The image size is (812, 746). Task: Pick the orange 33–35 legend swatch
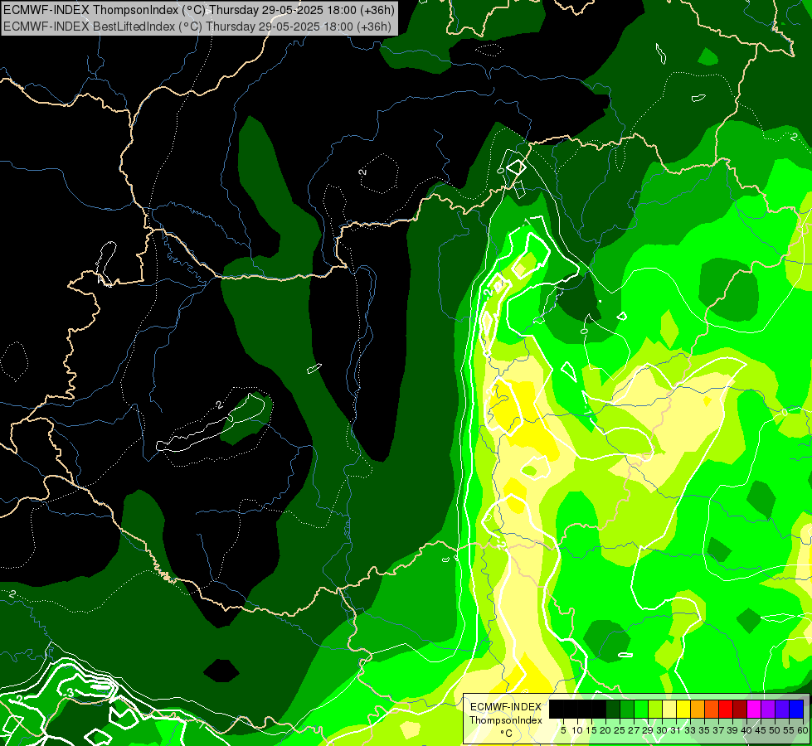coord(698,710)
